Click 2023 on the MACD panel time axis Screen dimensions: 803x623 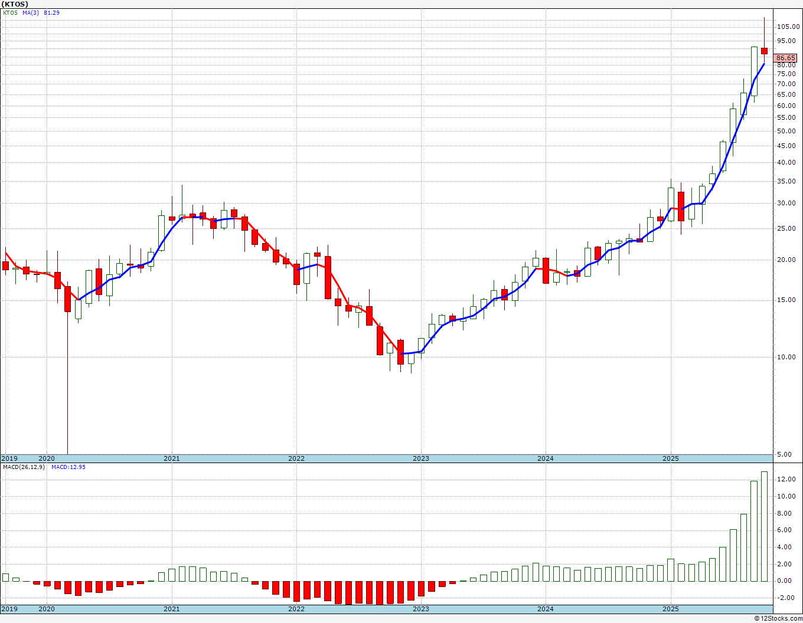(421, 609)
